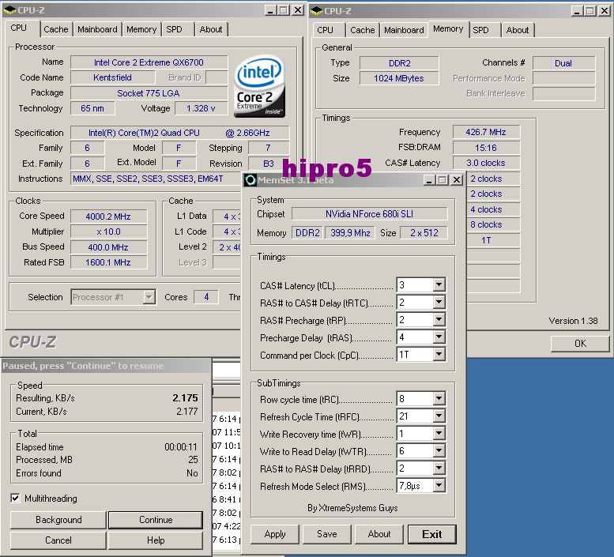Click the Continue button
This screenshot has width=614, height=557.
(x=156, y=520)
